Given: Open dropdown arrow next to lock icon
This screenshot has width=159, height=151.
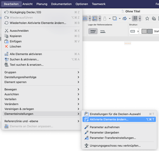Looking at the screenshot, I should click(110, 18).
